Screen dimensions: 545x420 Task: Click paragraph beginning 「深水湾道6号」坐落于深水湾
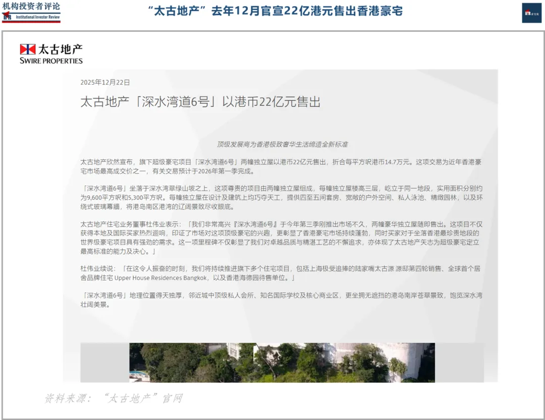pos(281,197)
